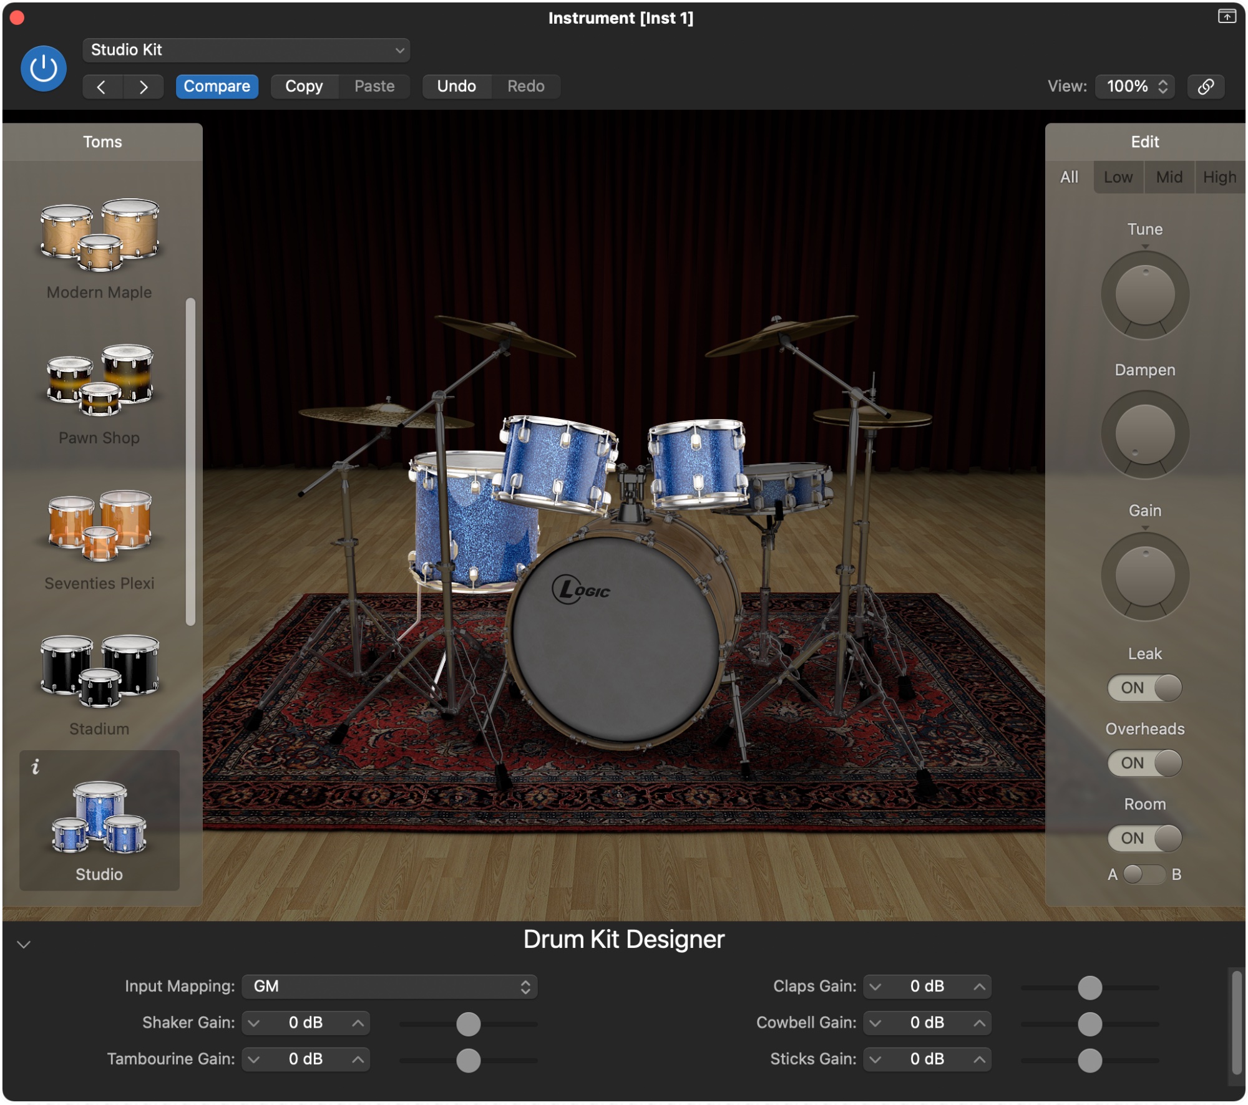Select the Pawn Shop toms kit
1248x1105 pixels.
click(99, 394)
